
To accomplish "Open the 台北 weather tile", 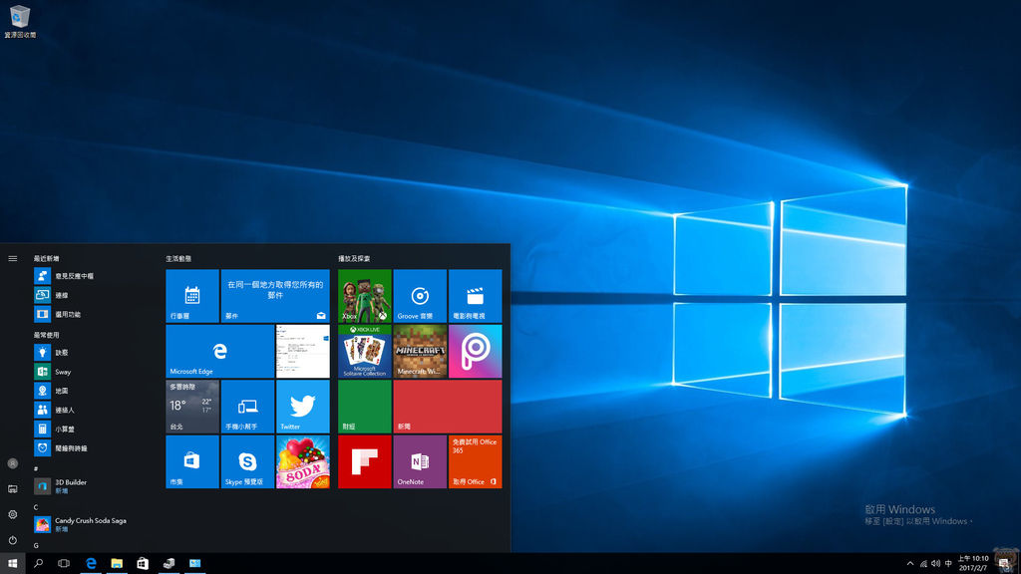I will tap(192, 407).
